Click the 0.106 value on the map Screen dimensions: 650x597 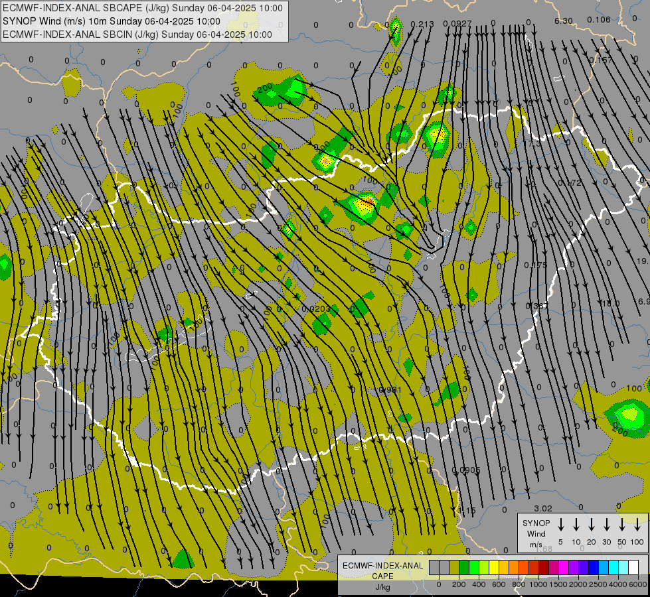point(599,19)
